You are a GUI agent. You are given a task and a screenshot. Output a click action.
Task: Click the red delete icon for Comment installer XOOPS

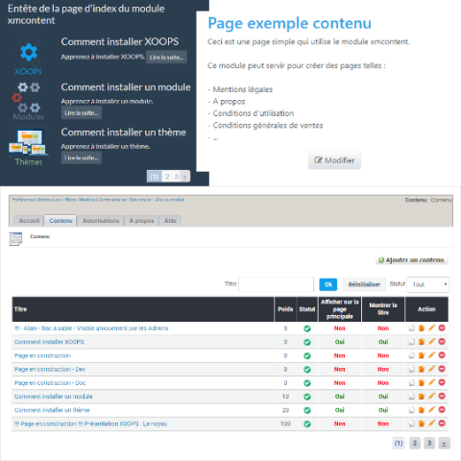pos(442,342)
